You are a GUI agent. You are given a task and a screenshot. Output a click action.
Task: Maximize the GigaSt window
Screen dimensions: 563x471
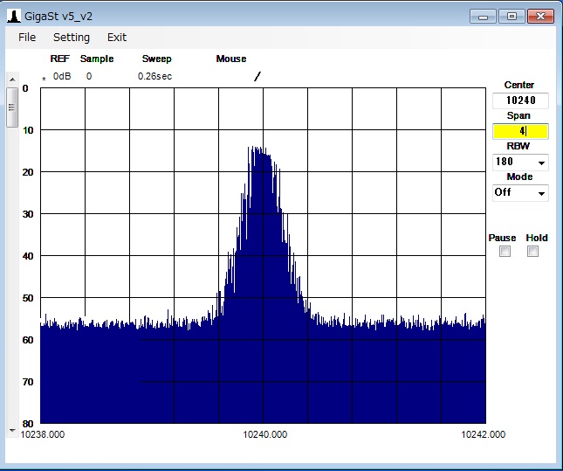[512, 17]
